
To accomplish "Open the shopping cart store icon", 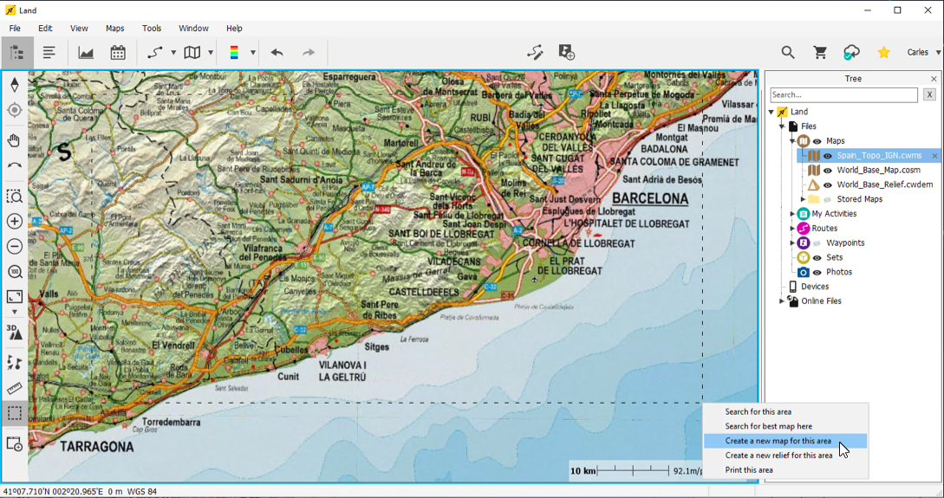I will tap(820, 53).
